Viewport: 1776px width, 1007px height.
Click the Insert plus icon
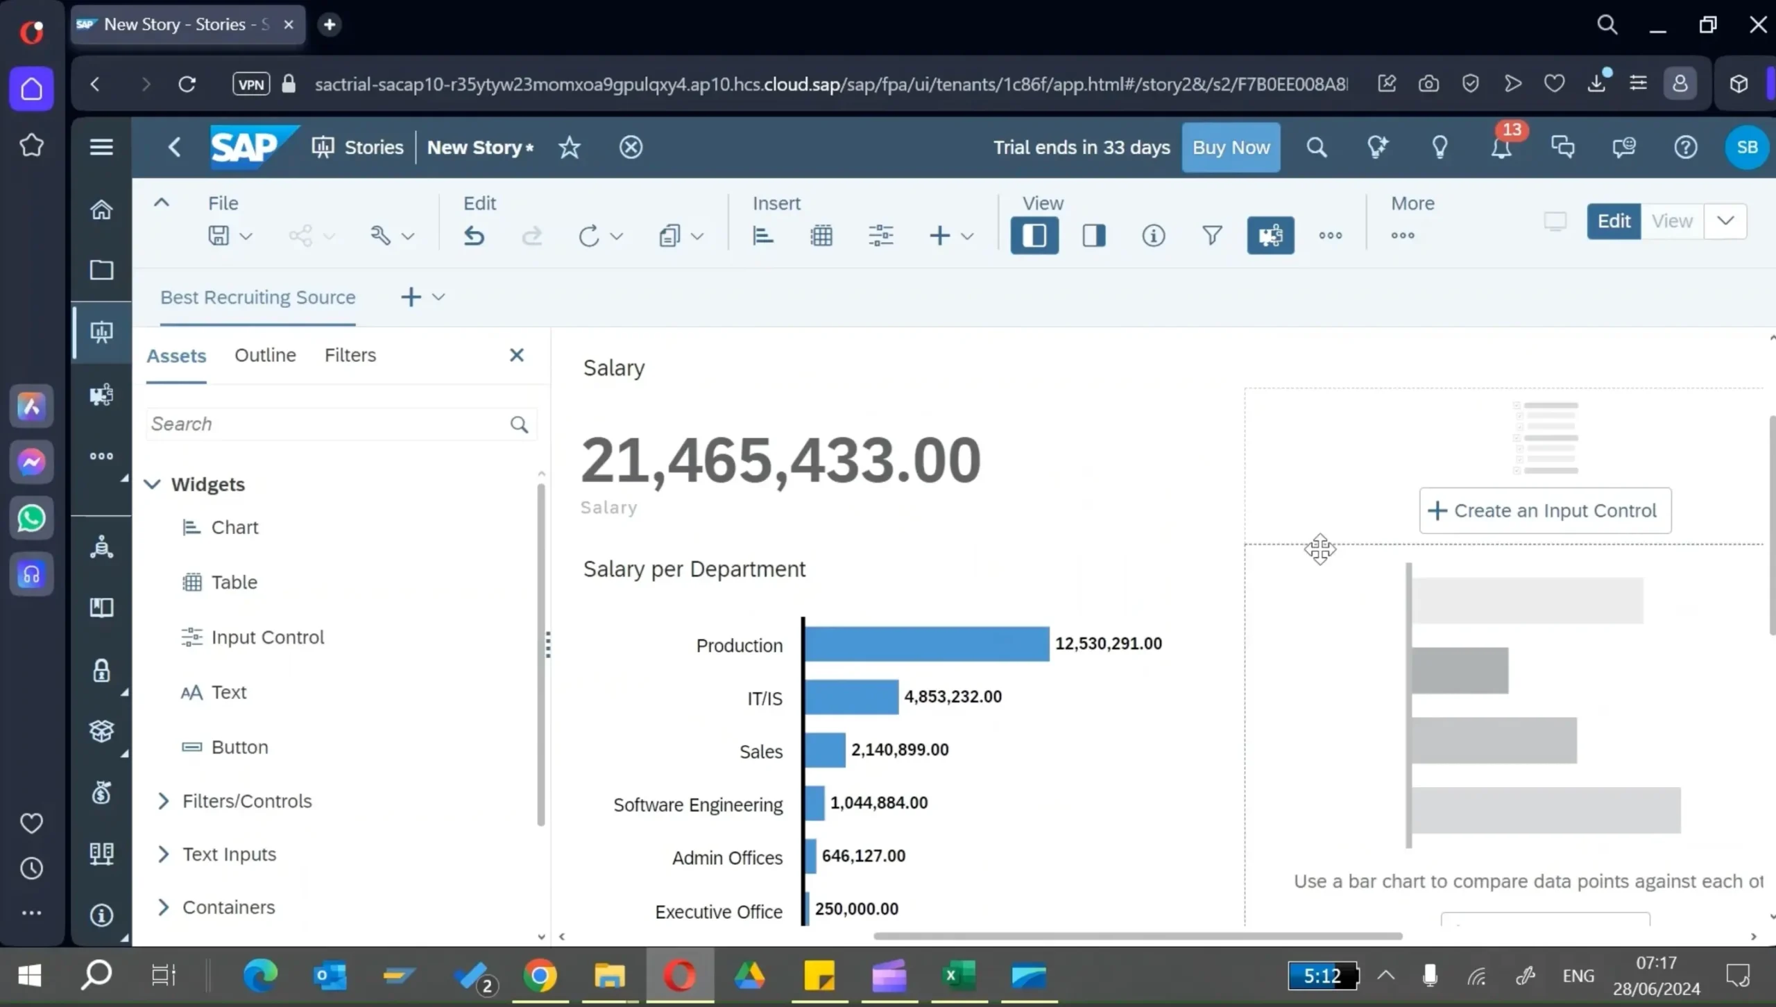(x=939, y=236)
